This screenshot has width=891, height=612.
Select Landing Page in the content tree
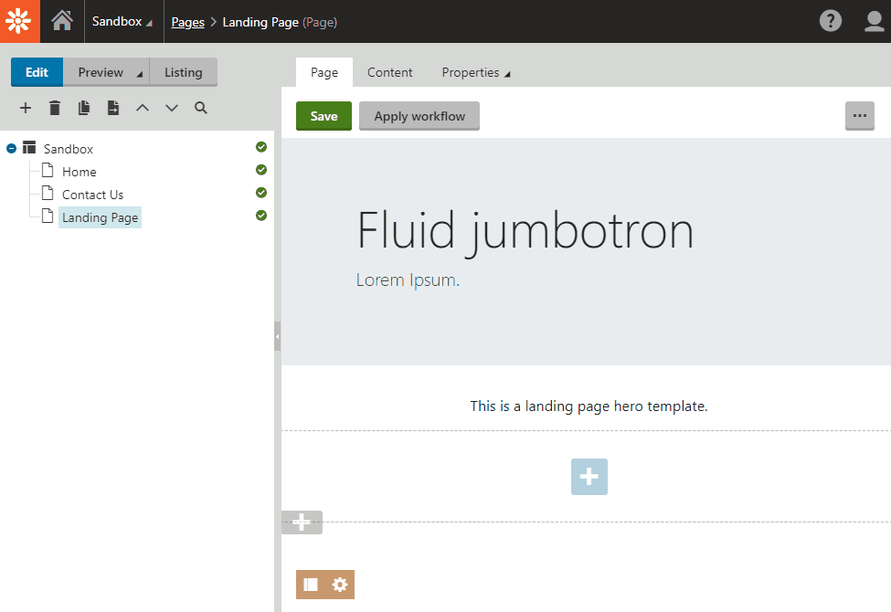point(100,217)
